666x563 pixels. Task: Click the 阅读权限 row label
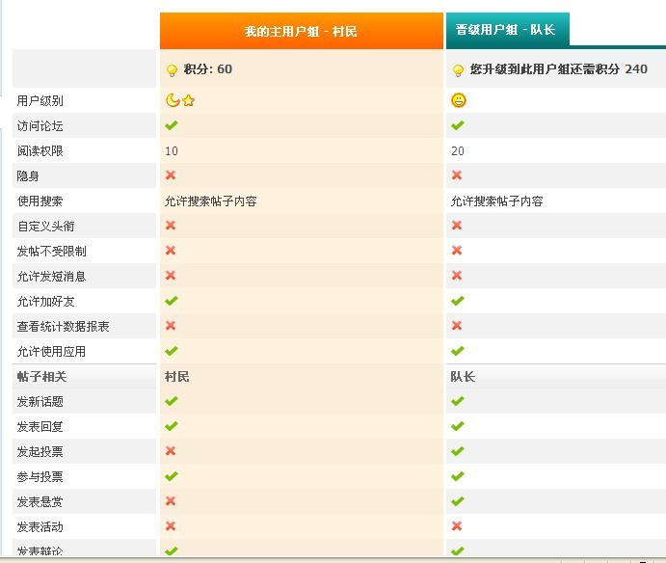click(x=40, y=150)
